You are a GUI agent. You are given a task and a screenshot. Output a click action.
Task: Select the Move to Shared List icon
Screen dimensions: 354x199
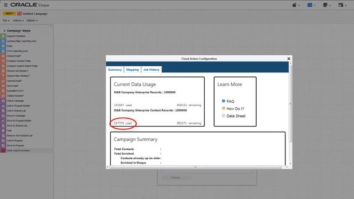pos(3,125)
